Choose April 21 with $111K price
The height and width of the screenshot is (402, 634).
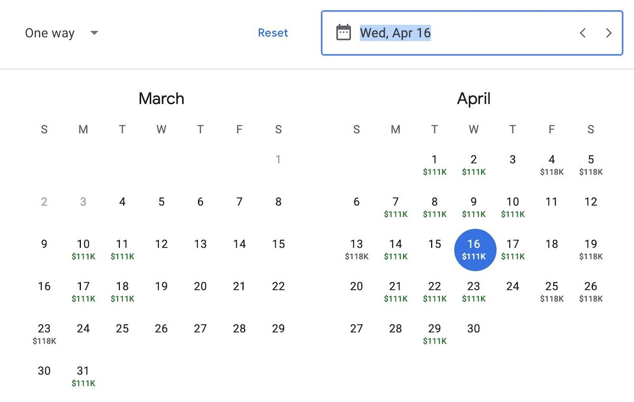click(395, 292)
